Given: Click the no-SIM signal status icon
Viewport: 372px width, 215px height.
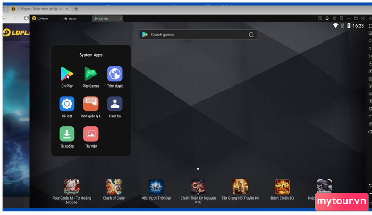Looking at the screenshot, I should point(342,25).
